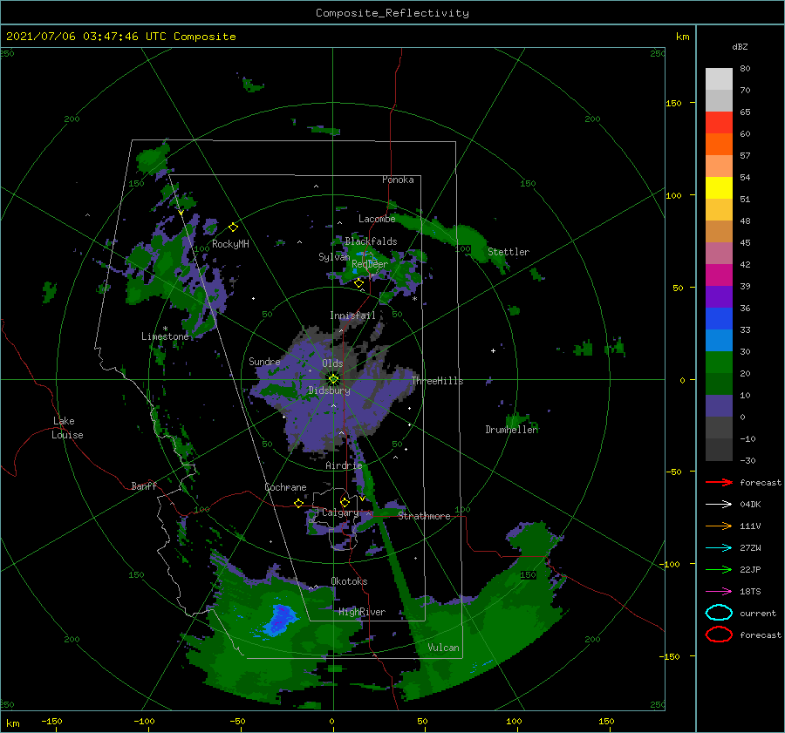
Task: Select the light blue 33-30 dBZ swatch
Action: (x=719, y=341)
